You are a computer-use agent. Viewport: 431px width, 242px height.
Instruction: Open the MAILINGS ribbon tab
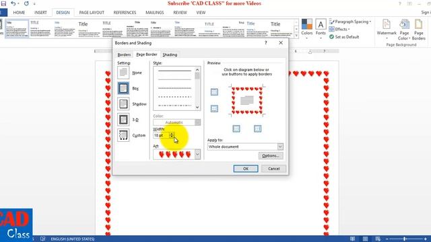click(x=154, y=12)
